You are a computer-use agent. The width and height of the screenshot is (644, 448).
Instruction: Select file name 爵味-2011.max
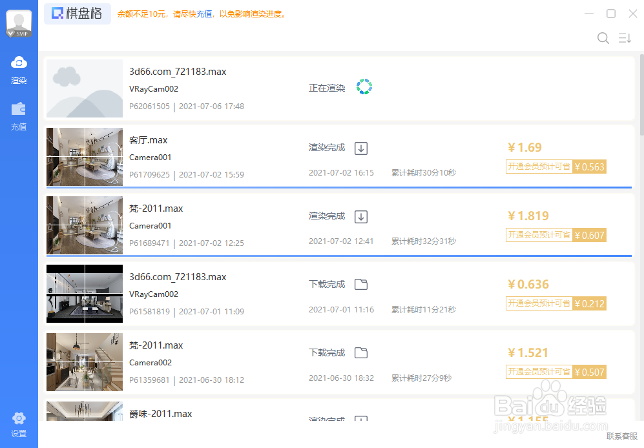tap(161, 414)
